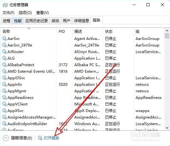Switch to the 用户 tab
Screen dimensions: 170x146
[x=67, y=21]
